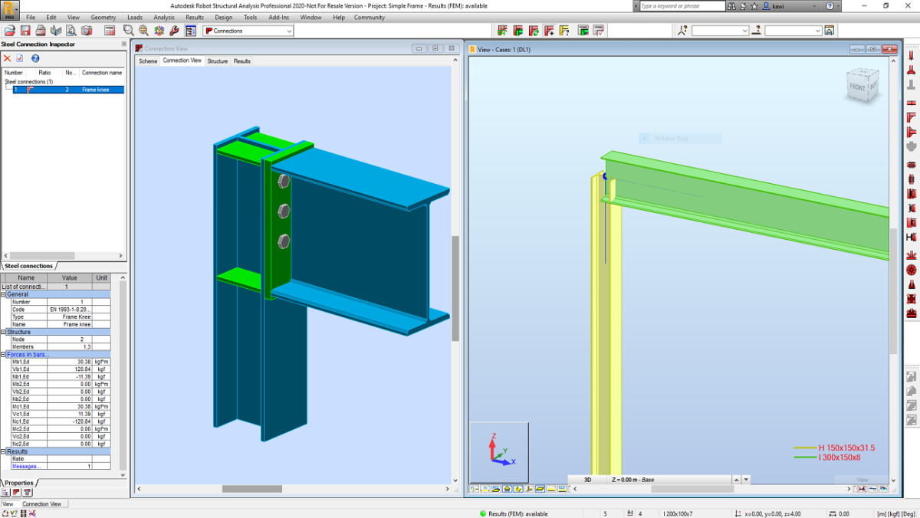Collapse the Forces in bars section
Screen dimensions: 920x518
[4, 353]
